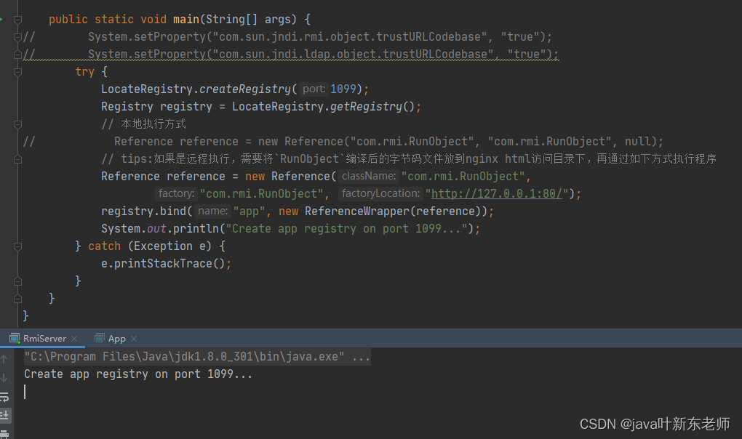
Task: Click the console print icon
Action: [x=4, y=434]
